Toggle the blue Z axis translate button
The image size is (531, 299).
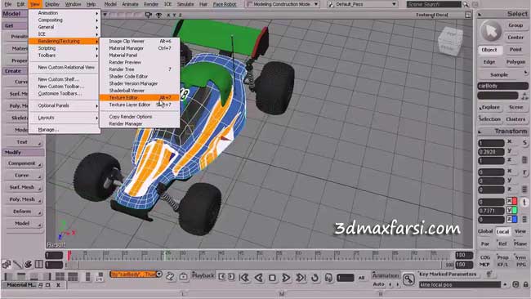click(511, 220)
